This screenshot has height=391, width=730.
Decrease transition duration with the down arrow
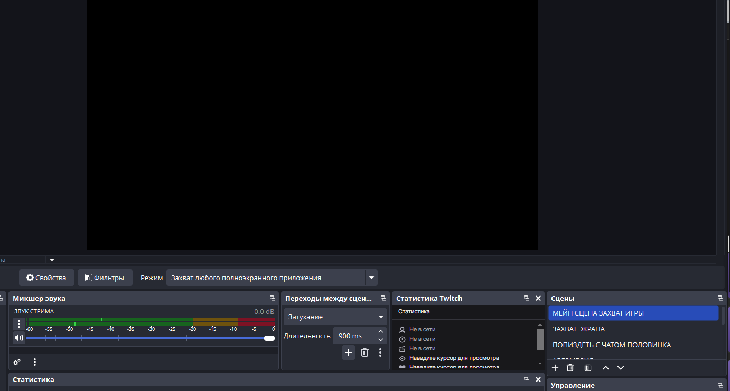(x=381, y=340)
